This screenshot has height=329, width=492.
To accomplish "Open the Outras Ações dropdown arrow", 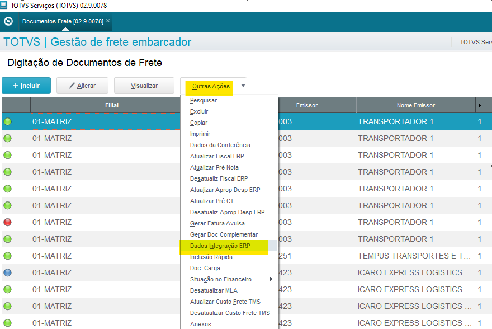I will pos(242,86).
